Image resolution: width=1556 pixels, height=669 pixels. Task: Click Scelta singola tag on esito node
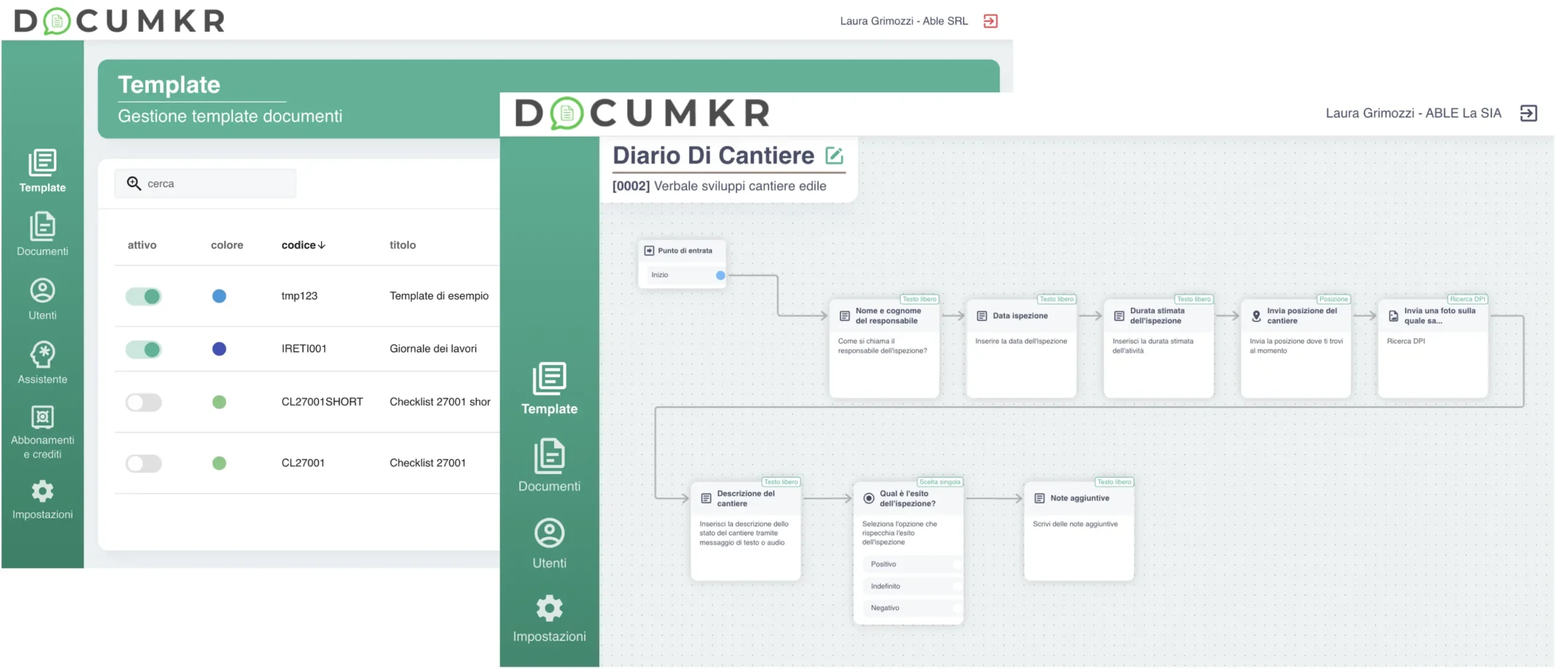(940, 482)
